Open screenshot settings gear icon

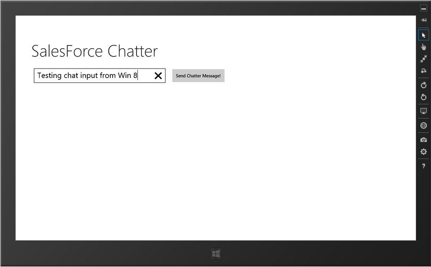coord(424,152)
